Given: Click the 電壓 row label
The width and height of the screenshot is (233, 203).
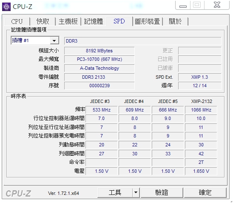Looking at the screenshot, I should coord(79,171).
